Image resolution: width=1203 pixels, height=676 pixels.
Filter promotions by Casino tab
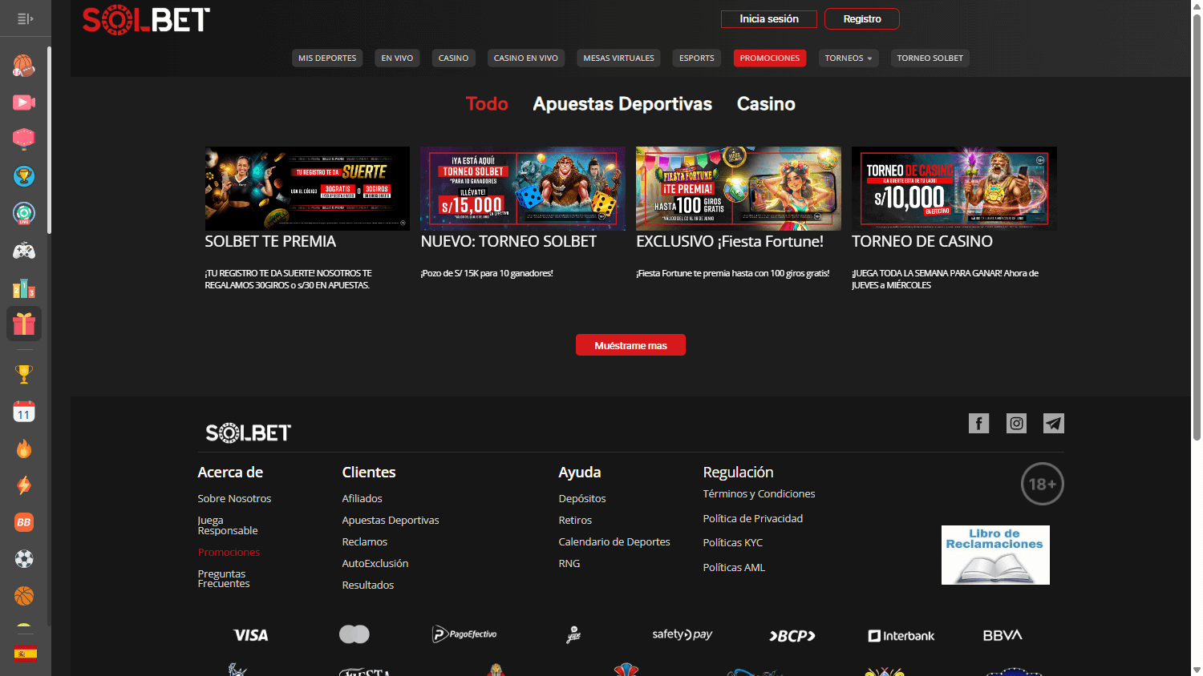(x=766, y=103)
